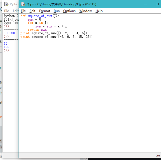The height and width of the screenshot is (160, 161).
Task: Click the 'def square_of_sum(J):' line
Action: tap(40, 16)
